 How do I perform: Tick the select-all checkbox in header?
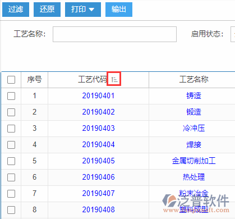(x=11, y=80)
